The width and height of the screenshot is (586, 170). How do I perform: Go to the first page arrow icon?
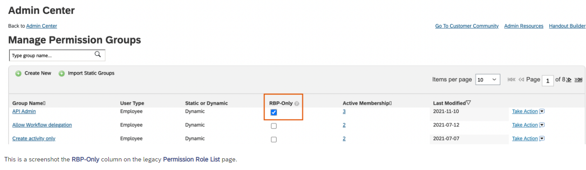click(511, 80)
